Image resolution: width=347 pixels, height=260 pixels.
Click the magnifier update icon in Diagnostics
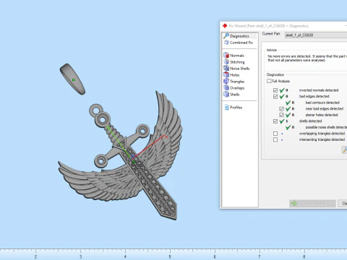point(344,150)
